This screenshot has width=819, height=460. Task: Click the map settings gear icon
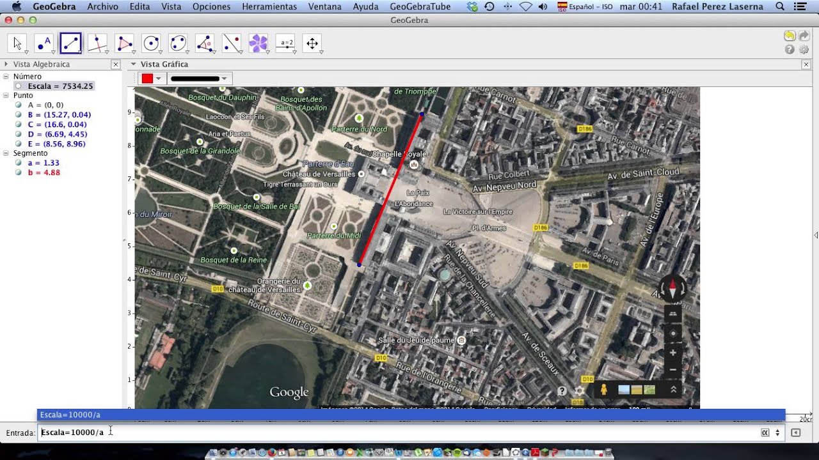point(580,391)
